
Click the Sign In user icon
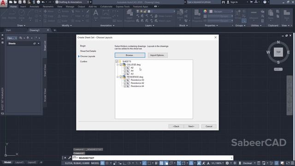[228, 2]
